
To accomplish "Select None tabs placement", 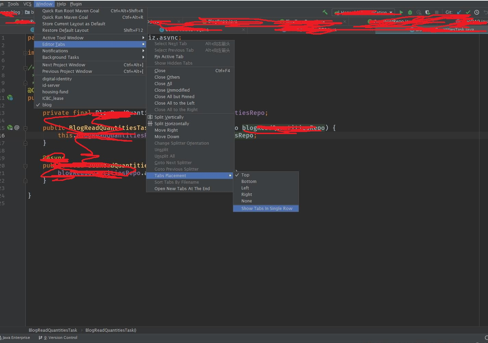I will 266,201.
